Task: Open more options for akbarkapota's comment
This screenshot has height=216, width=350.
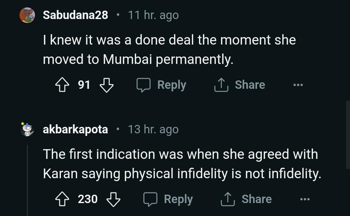Action: (x=305, y=199)
